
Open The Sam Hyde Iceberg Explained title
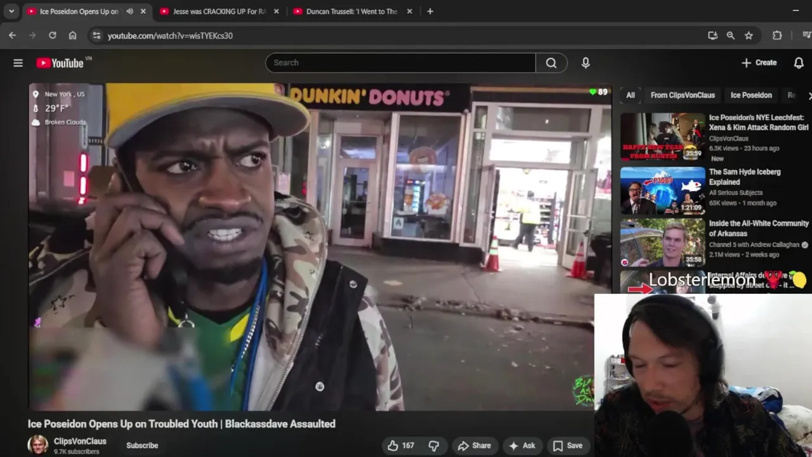[x=745, y=177]
